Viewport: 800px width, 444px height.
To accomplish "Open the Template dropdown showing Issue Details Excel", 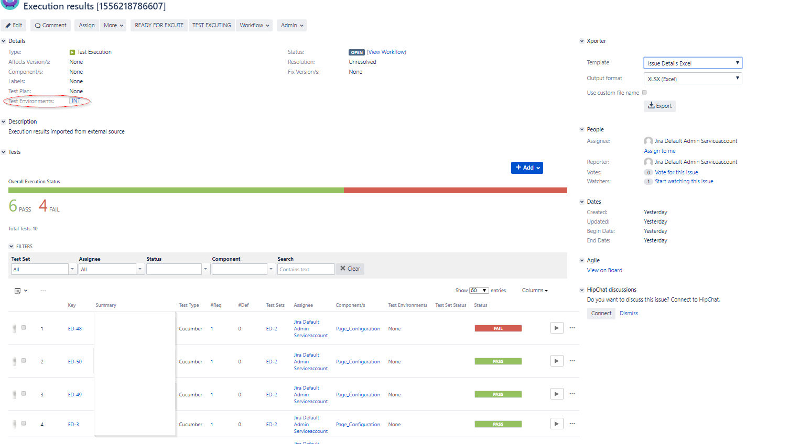I will coord(693,62).
